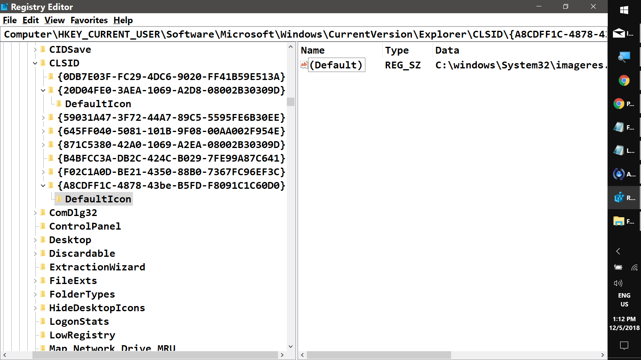
Task: Show hidden system tray icons
Action: pos(618,251)
